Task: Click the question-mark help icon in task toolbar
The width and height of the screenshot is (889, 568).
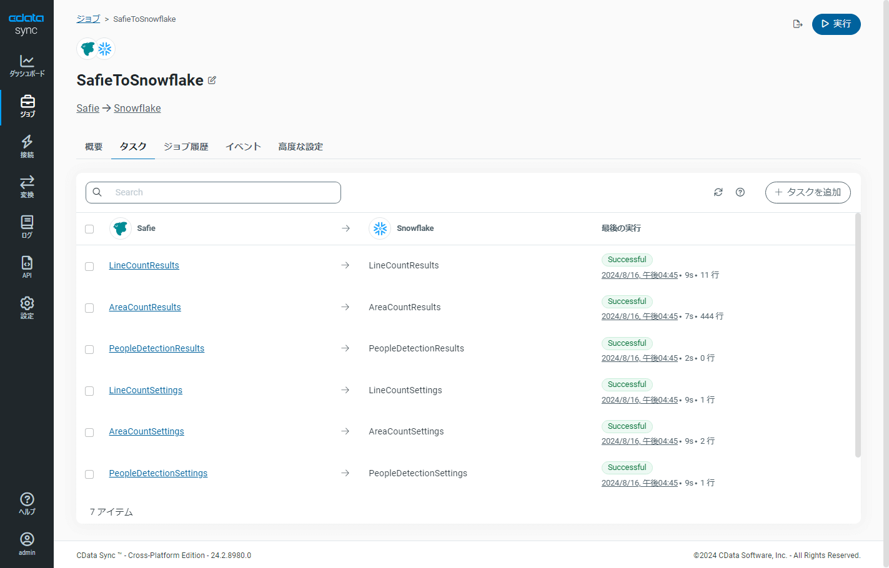Action: [x=740, y=192]
